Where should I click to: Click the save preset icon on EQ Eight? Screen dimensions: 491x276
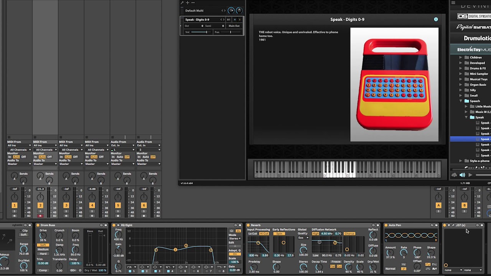(240, 225)
